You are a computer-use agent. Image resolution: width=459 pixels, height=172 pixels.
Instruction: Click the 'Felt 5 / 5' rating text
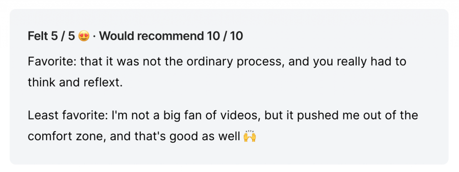coord(52,36)
